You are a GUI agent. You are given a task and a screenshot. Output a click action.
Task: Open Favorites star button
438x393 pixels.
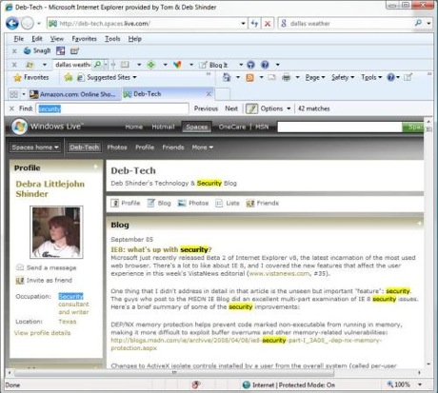(31, 77)
